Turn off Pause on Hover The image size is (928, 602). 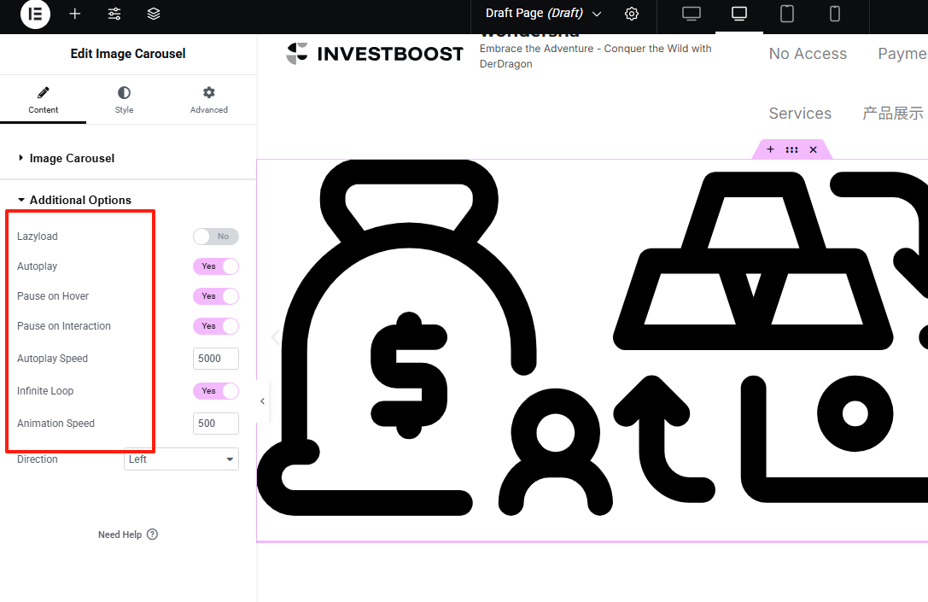215,296
